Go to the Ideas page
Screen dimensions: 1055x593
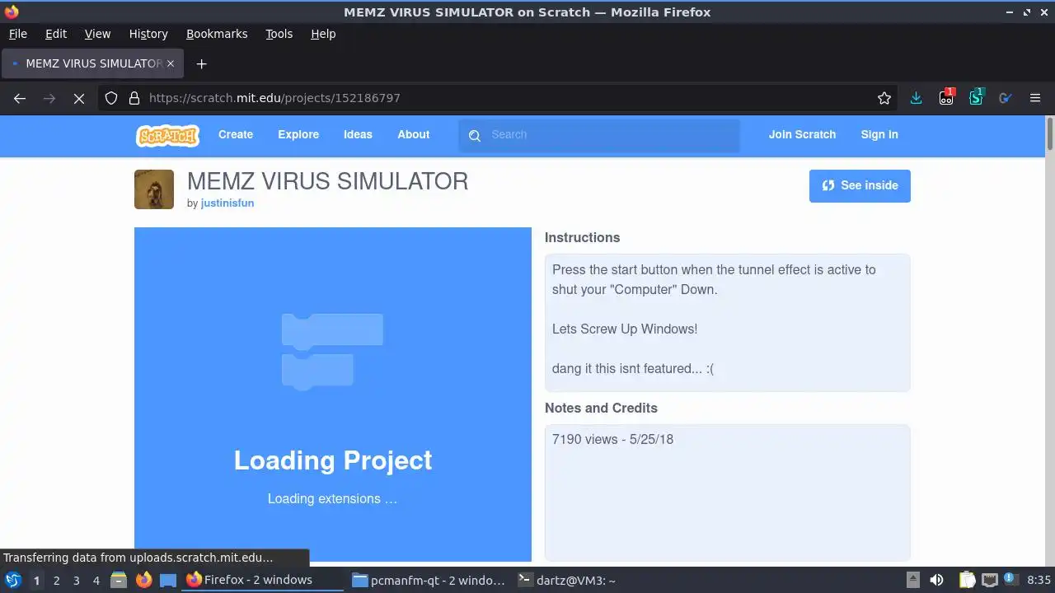358,135
